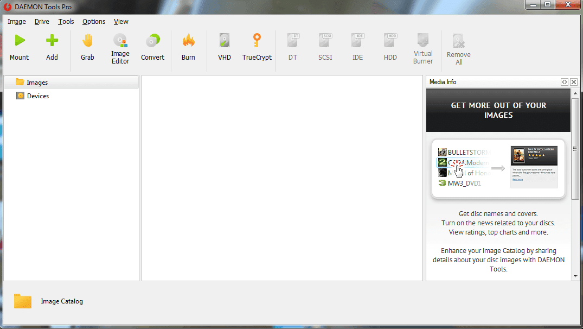
Task: Click the disc catalog preview thumbnail
Action: (498, 168)
